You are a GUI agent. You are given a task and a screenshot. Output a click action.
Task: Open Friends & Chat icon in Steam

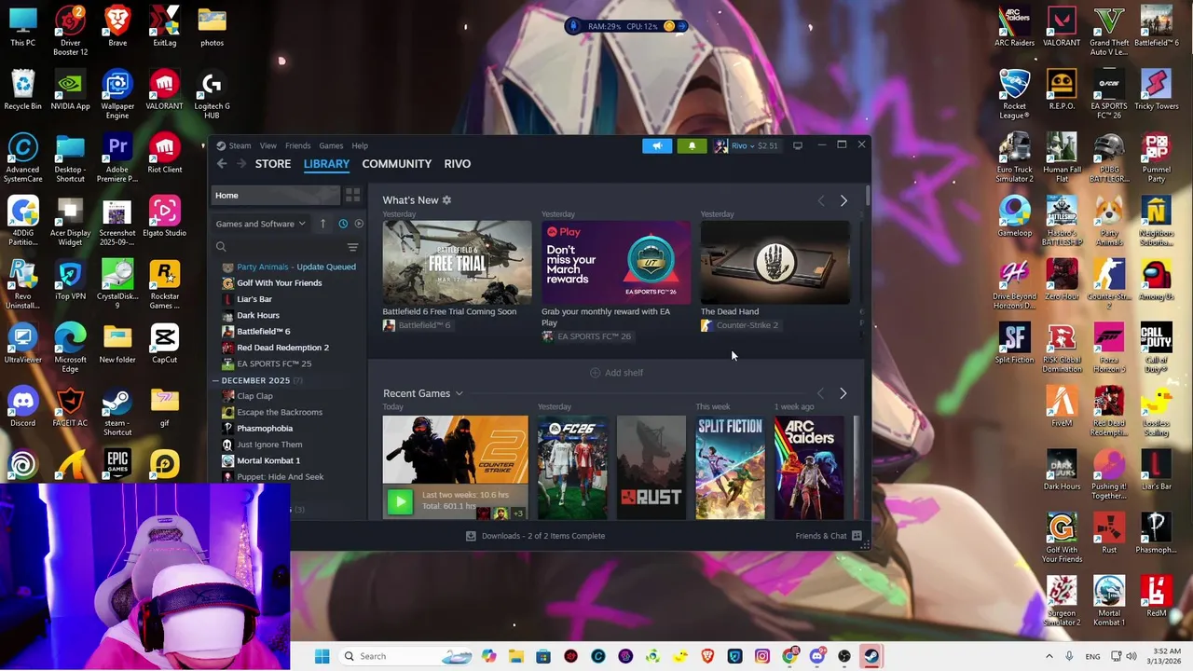(857, 536)
